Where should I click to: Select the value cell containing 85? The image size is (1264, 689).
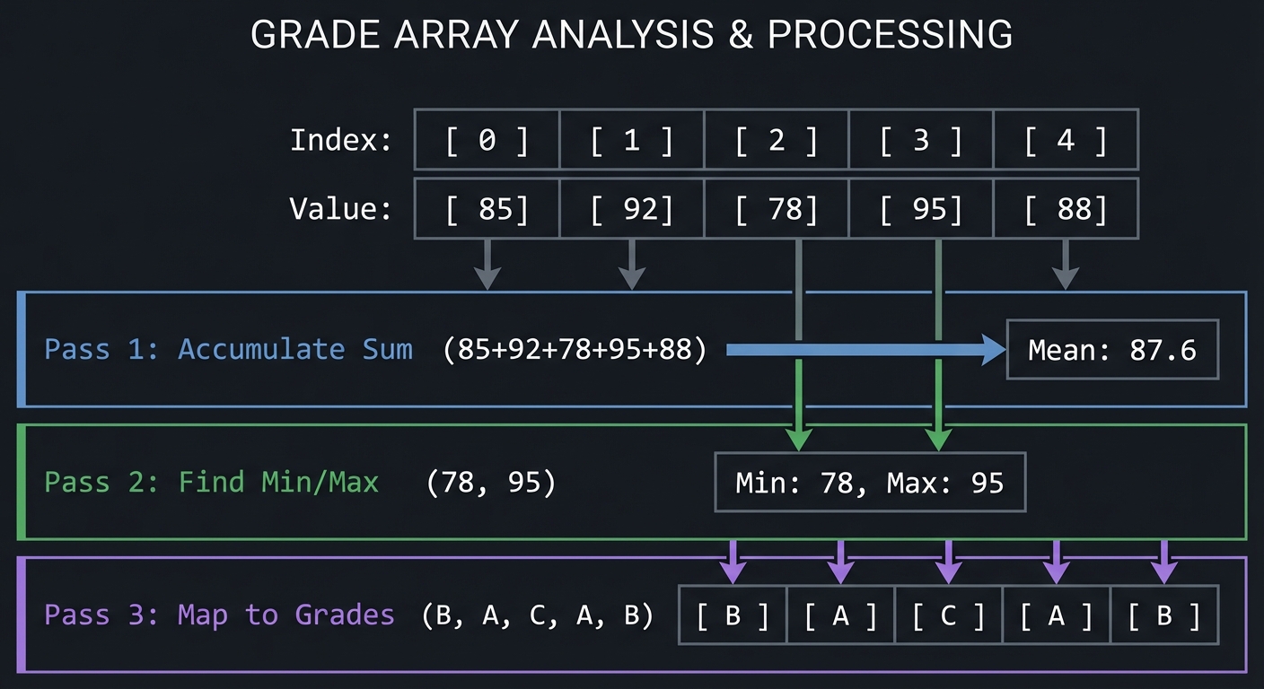[x=487, y=208]
